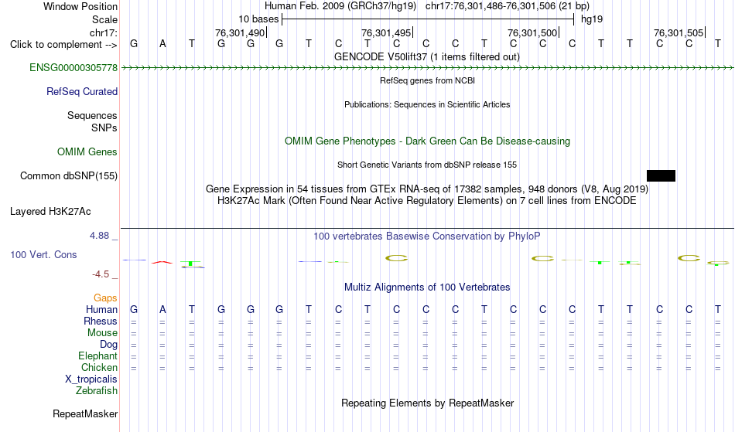The height and width of the screenshot is (432, 735).
Task: Click the black Common dbSNP variant block
Action: [x=661, y=176]
